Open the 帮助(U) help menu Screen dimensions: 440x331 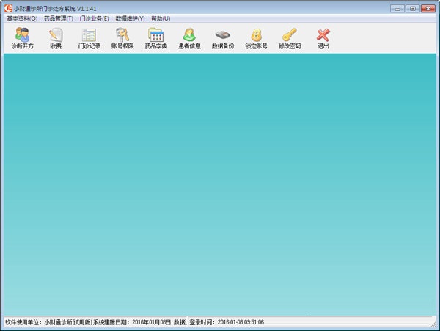click(161, 18)
